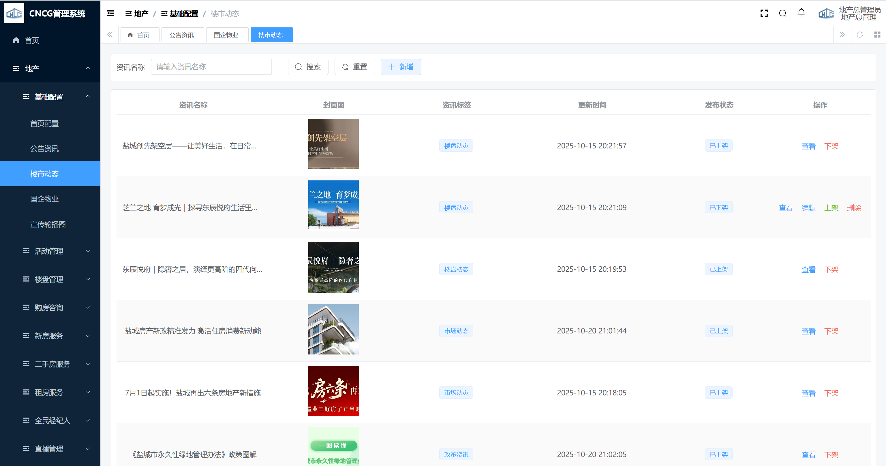The width and height of the screenshot is (886, 466).
Task: Click the 资讯名称 search input field
Action: tap(211, 67)
